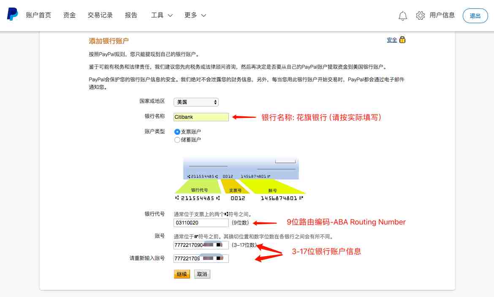Click the (3–17位数) hint text
Image resolution: width=494 pixels, height=297 pixels.
pos(244,245)
